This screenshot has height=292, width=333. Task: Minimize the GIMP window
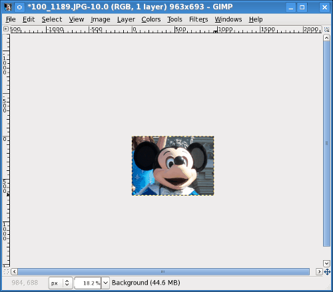(291, 7)
